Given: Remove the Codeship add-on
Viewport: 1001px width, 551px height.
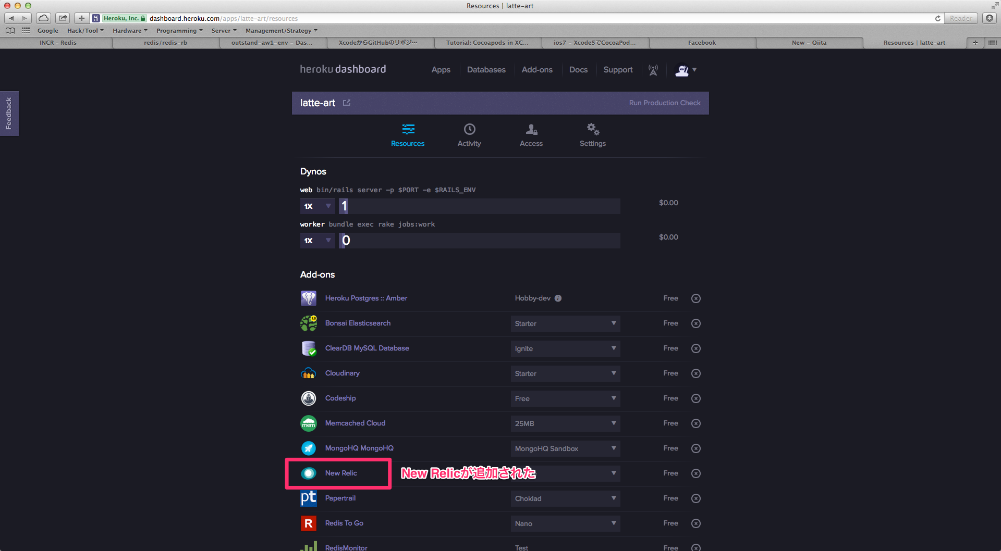Looking at the screenshot, I should (x=696, y=398).
